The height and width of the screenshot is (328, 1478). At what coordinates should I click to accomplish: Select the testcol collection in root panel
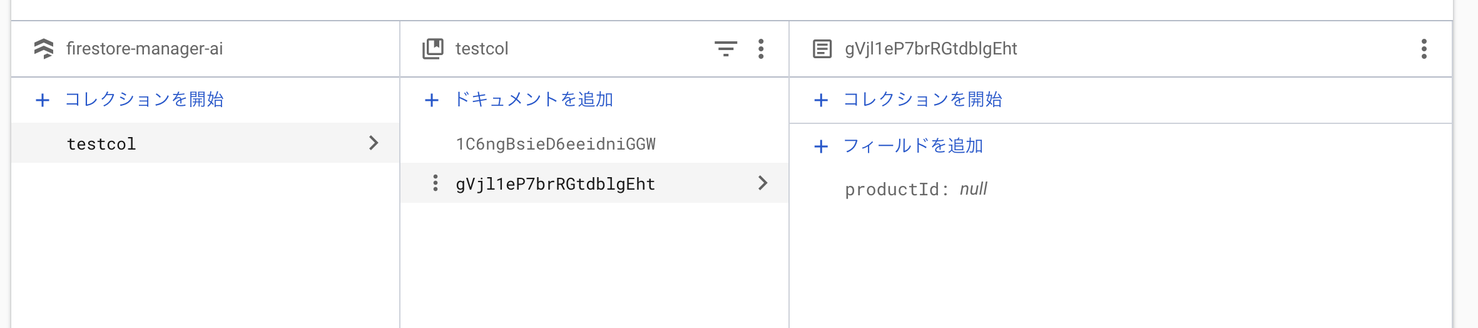pyautogui.click(x=101, y=144)
